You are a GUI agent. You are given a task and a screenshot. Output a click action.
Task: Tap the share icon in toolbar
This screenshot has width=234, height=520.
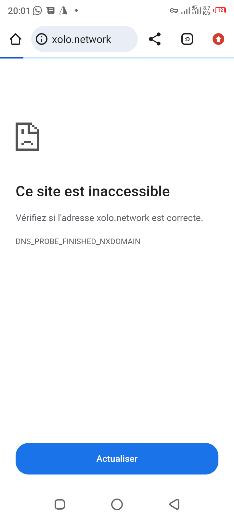click(155, 39)
